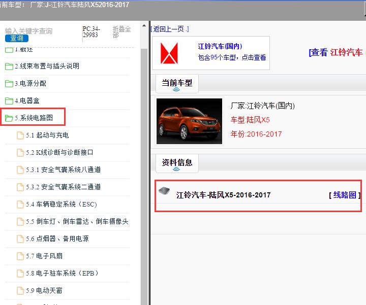
Task: Click the gray book icon beside 江铃汽车-陆风X5
Action: point(164,191)
